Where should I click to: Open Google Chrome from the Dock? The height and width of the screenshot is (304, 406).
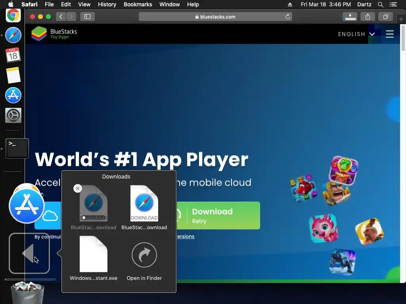13,15
